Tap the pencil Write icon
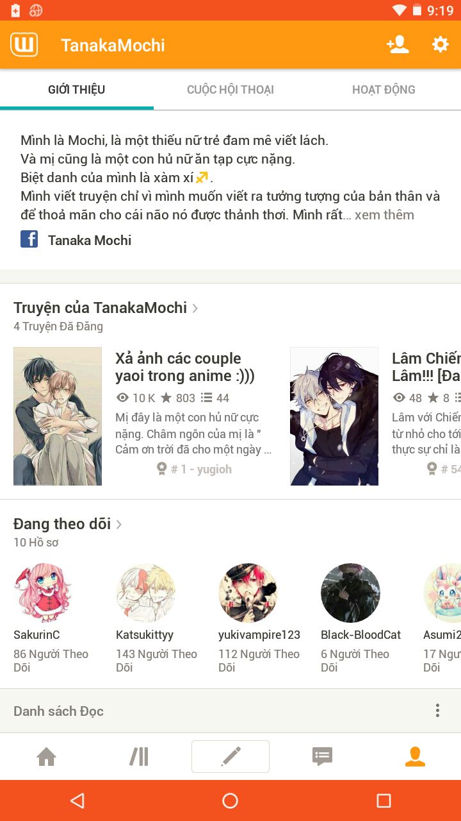This screenshot has width=461, height=821. coord(230,757)
